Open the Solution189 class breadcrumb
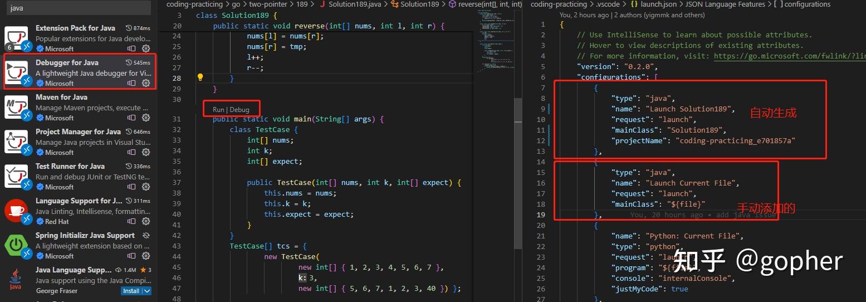The width and height of the screenshot is (866, 302). (x=414, y=4)
